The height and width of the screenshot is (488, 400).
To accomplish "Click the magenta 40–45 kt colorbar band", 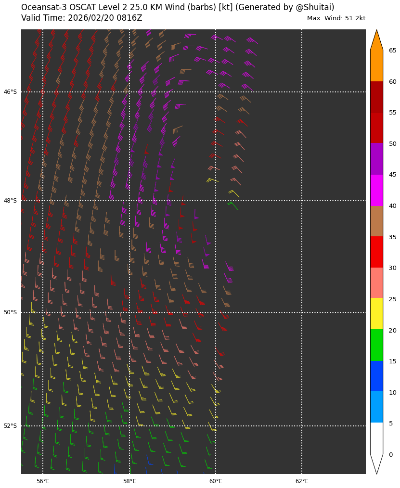I will click(x=376, y=190).
